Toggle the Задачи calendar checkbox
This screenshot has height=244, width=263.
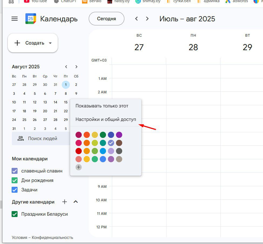pyautogui.click(x=15, y=190)
